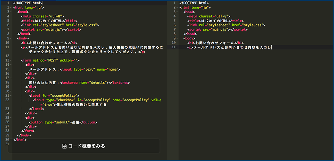Fold the submit button div on line 25
The image size is (334, 161).
click(x=10, y=118)
